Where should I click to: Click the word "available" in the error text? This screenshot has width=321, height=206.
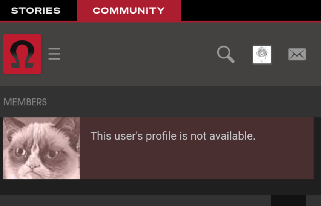tap(232, 136)
